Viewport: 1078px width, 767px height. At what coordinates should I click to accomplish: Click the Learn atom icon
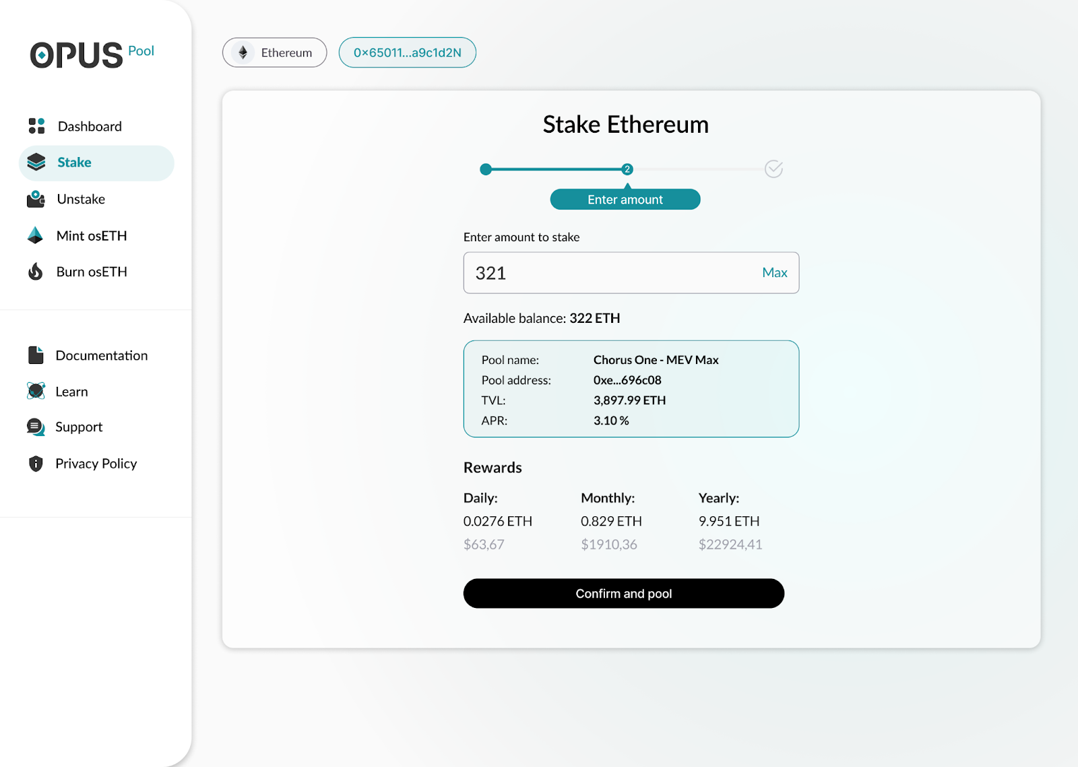pos(36,391)
